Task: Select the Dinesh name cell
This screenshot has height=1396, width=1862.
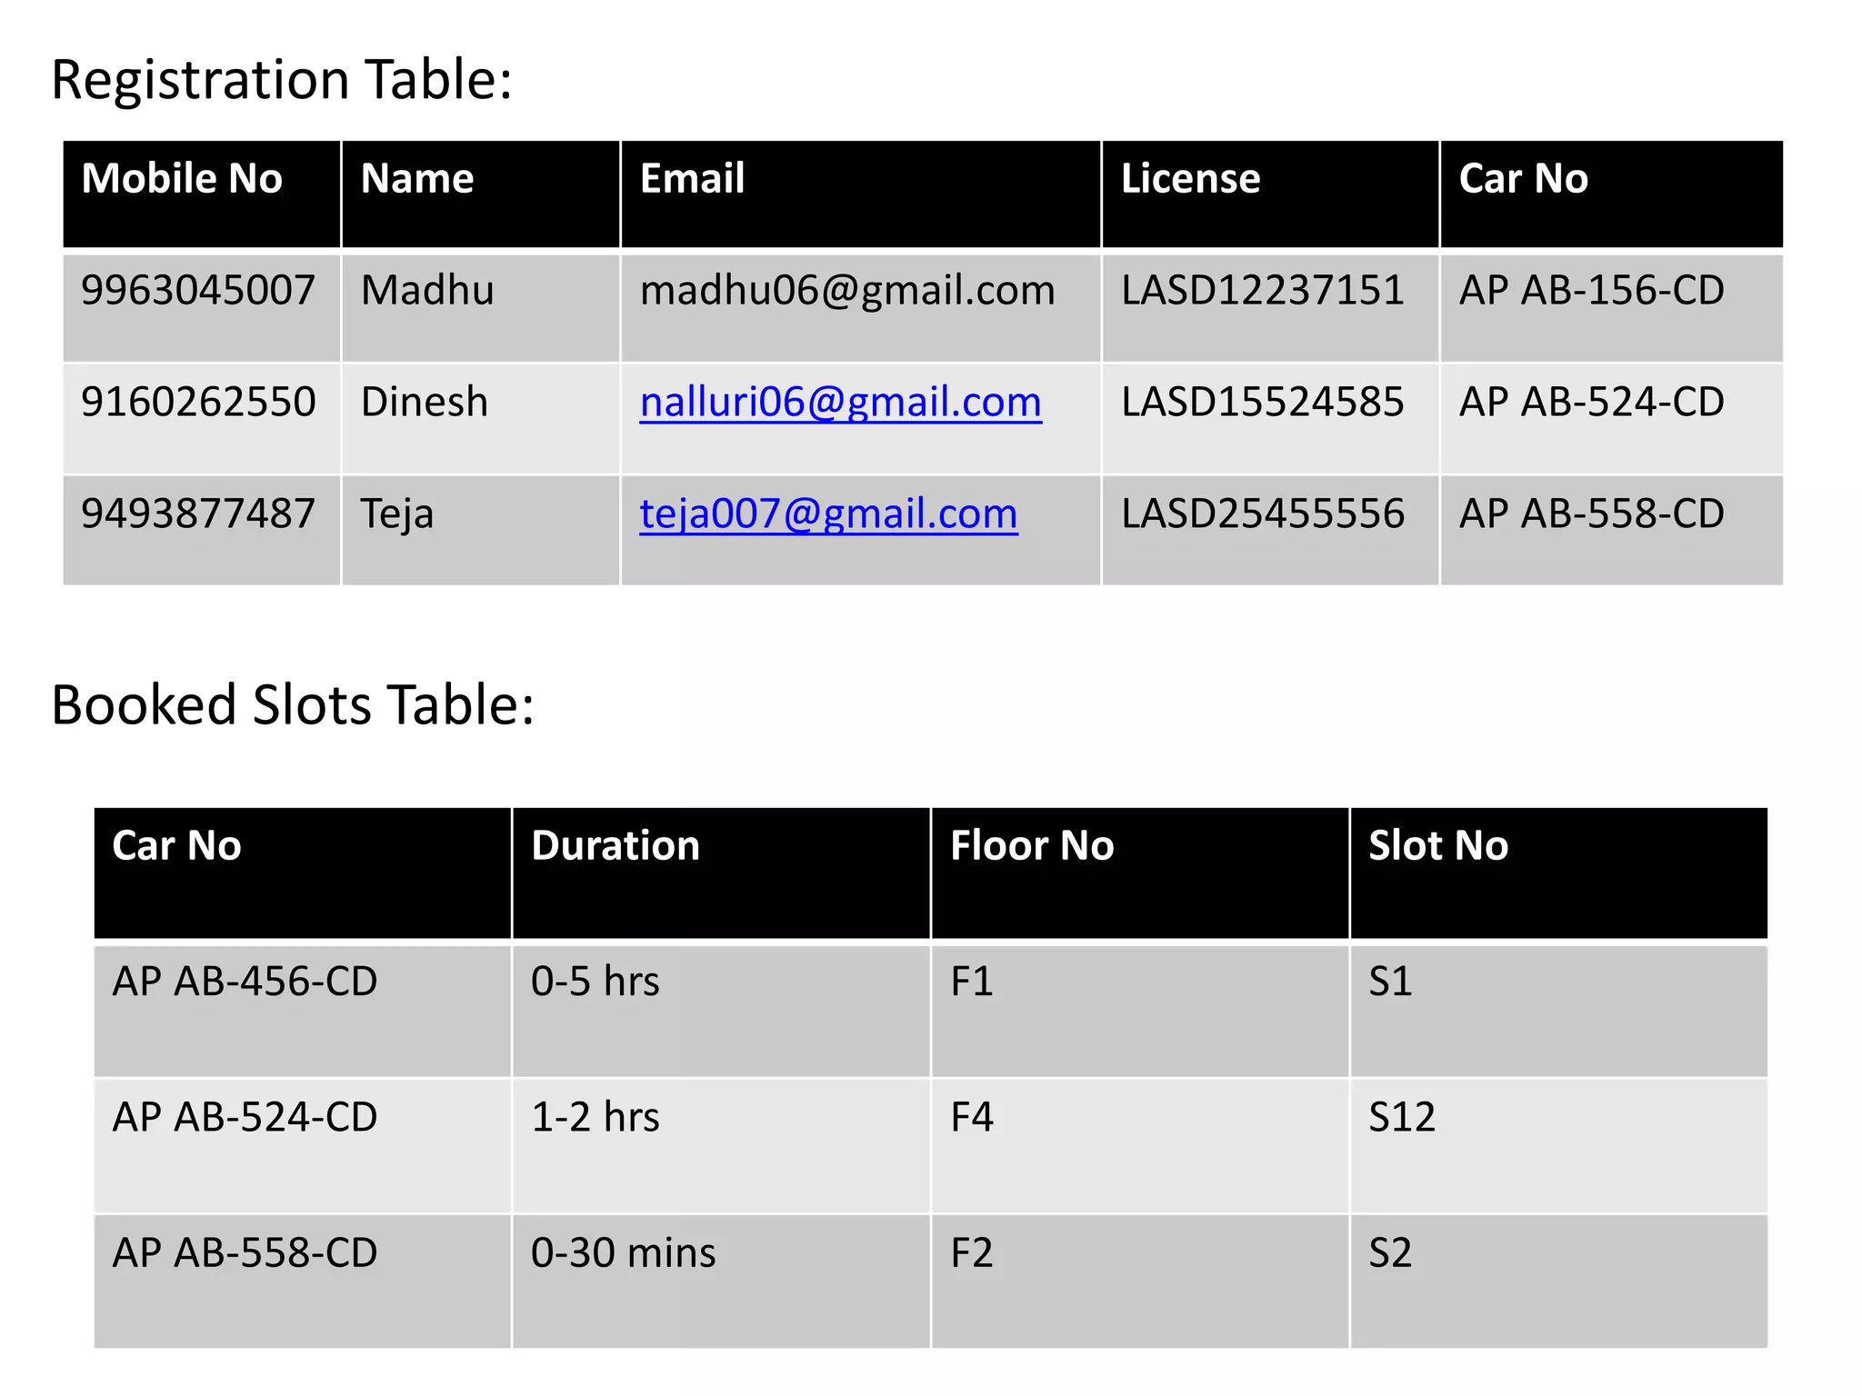Action: 425,403
